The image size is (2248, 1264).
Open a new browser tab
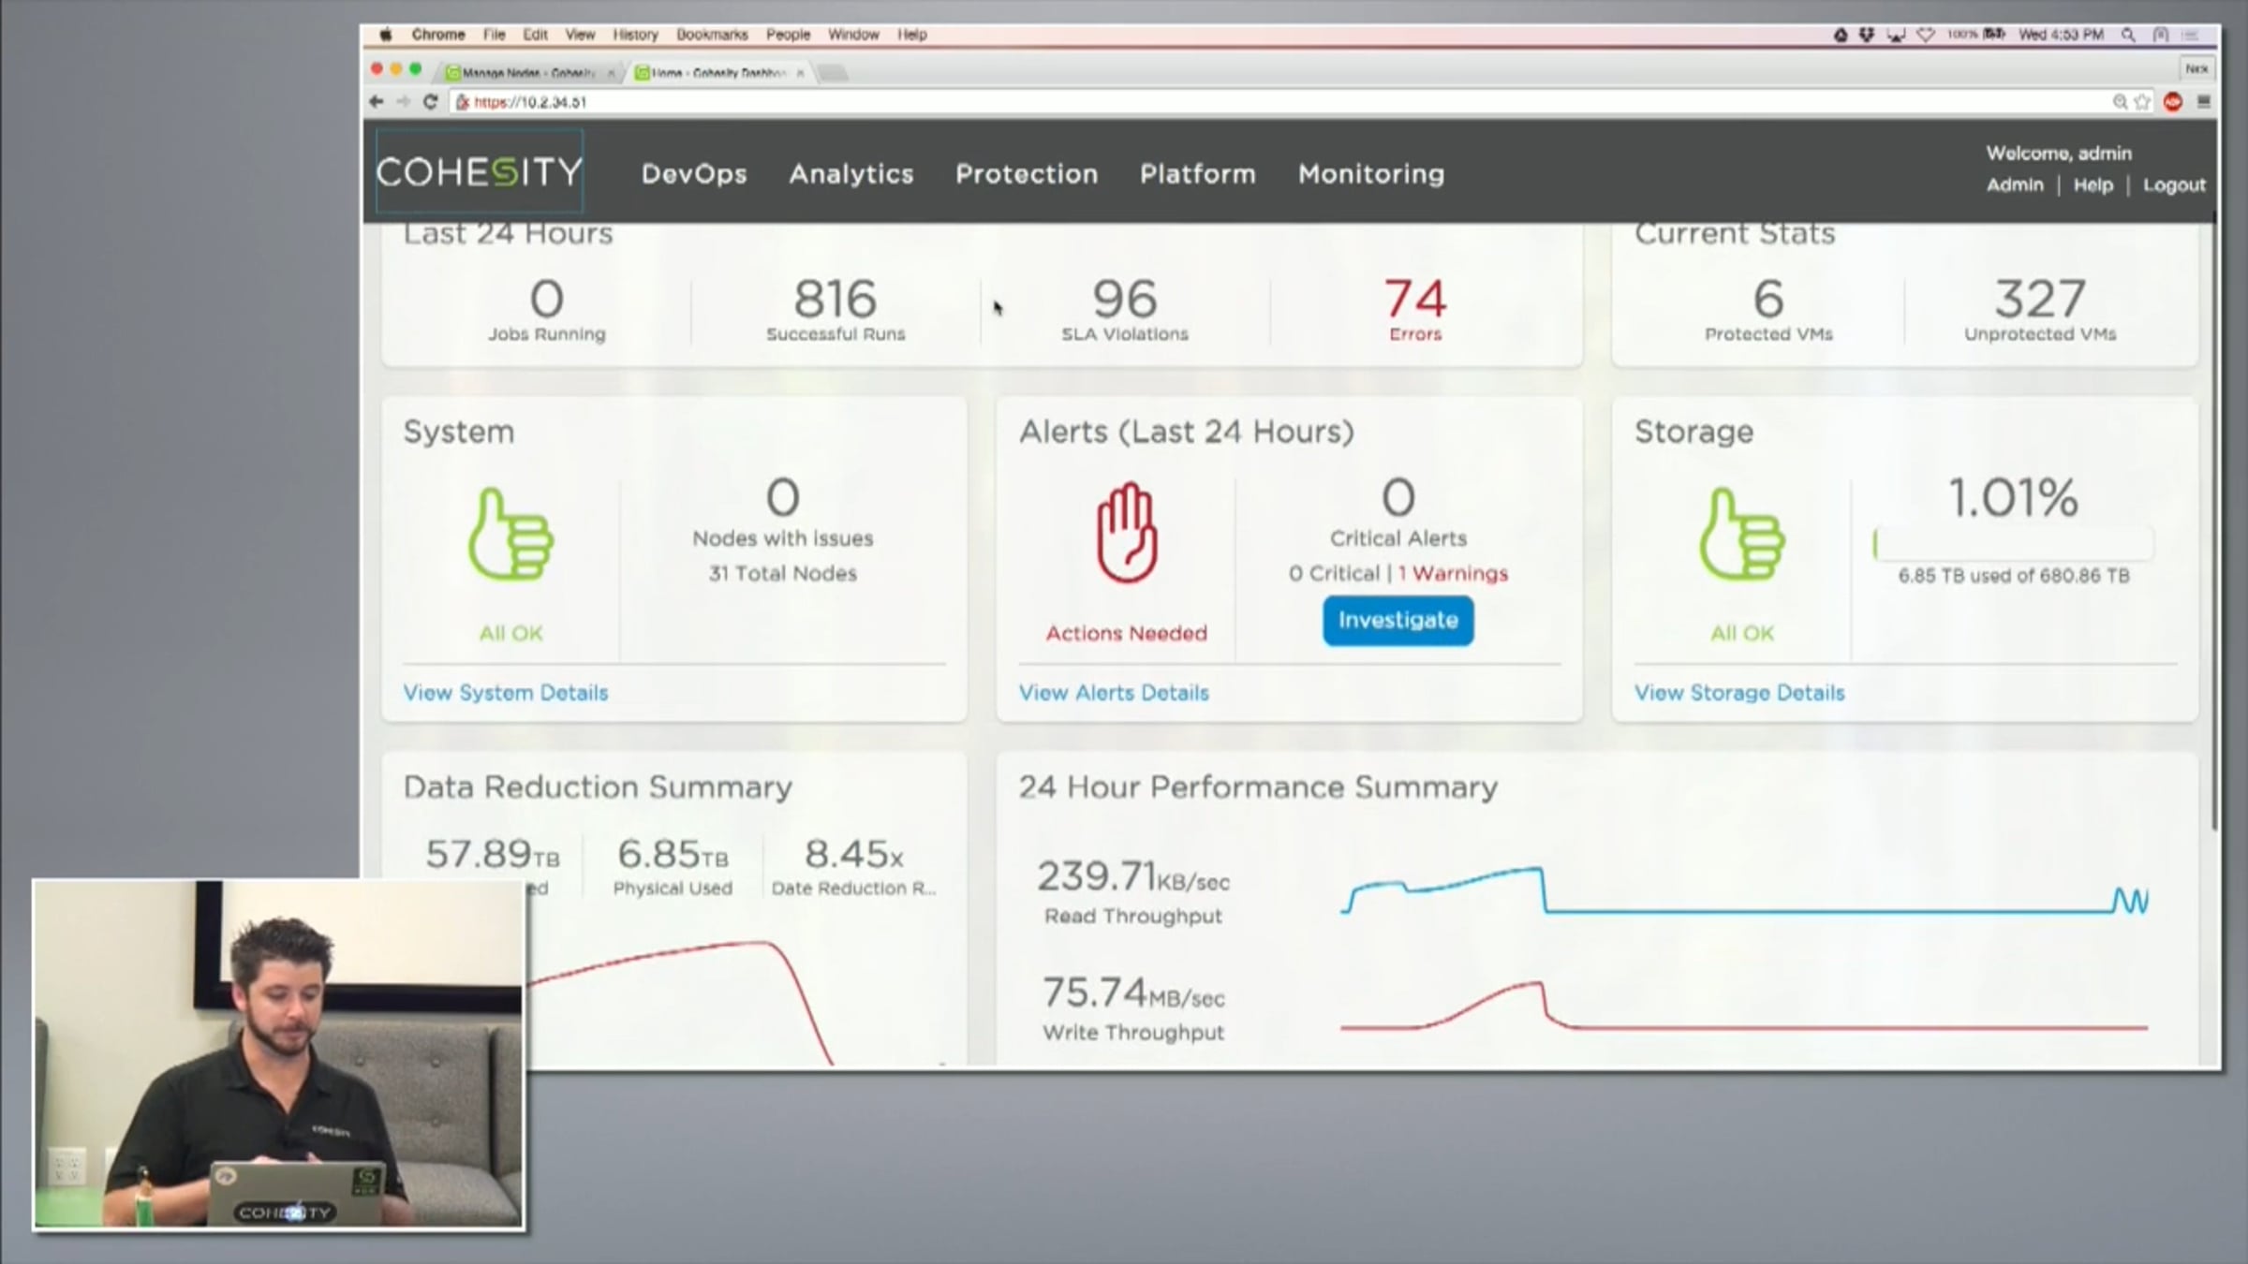[x=833, y=73]
